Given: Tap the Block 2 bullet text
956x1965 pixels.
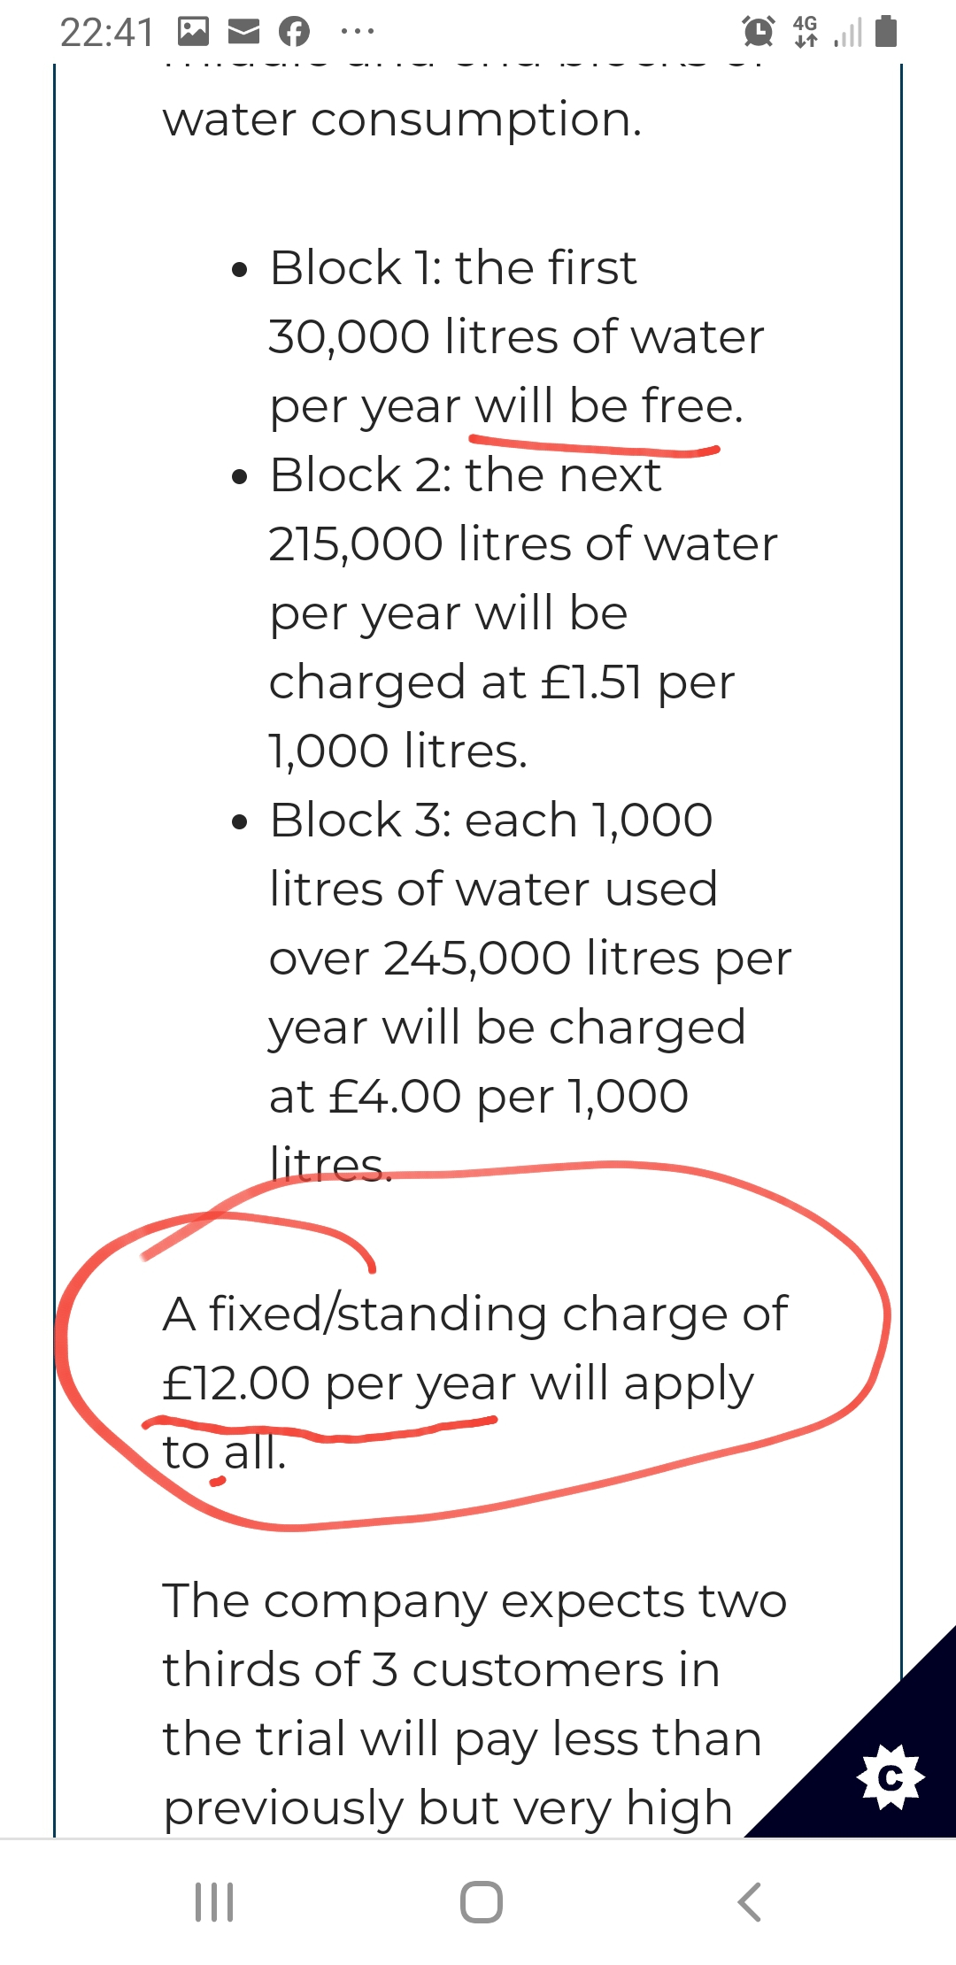Looking at the screenshot, I should pyautogui.click(x=524, y=613).
